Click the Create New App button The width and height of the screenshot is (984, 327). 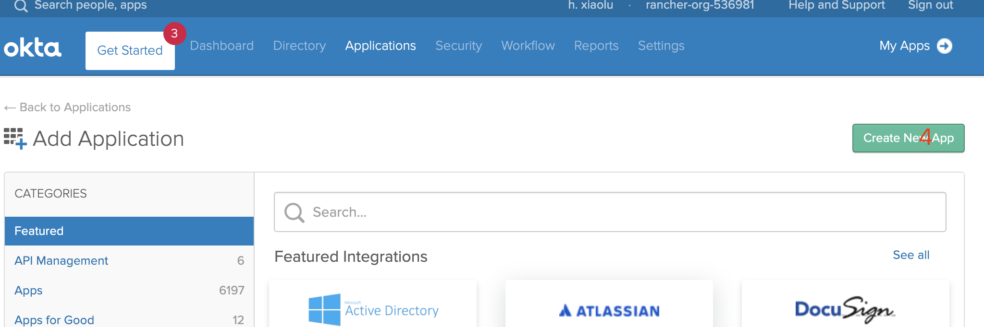tap(908, 138)
